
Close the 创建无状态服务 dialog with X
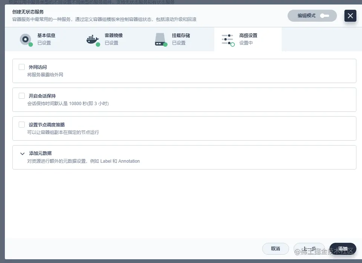click(350, 16)
